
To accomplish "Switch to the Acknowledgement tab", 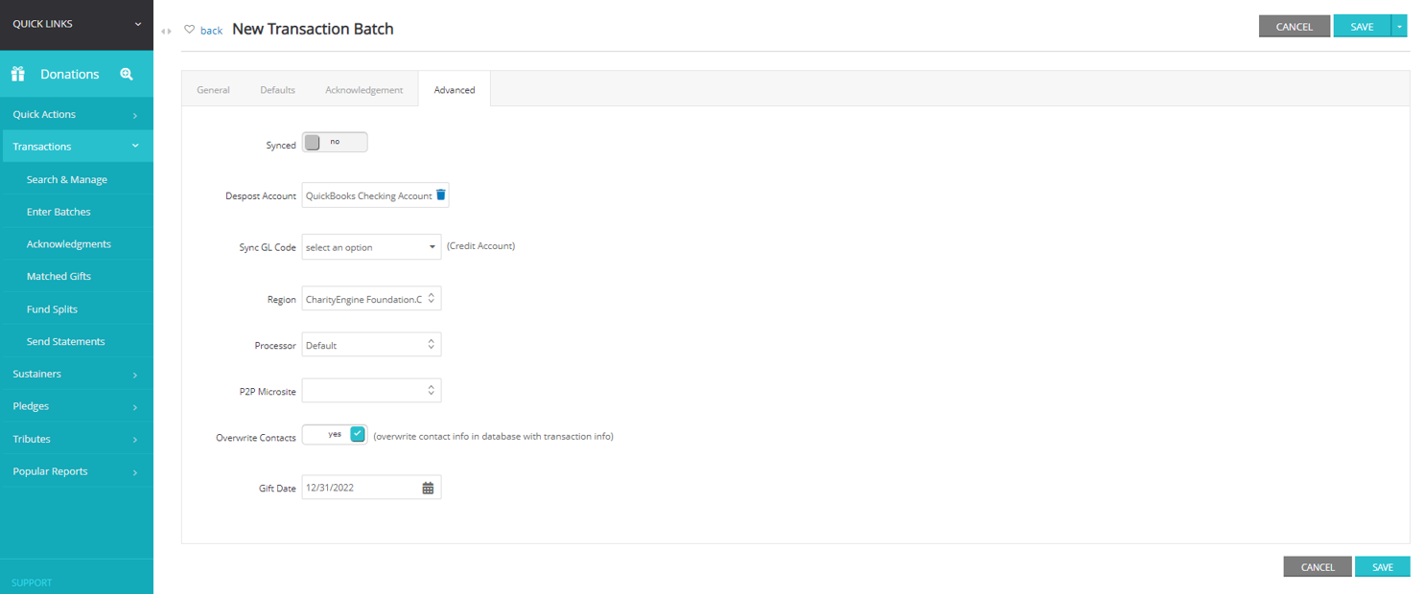I will coord(363,90).
